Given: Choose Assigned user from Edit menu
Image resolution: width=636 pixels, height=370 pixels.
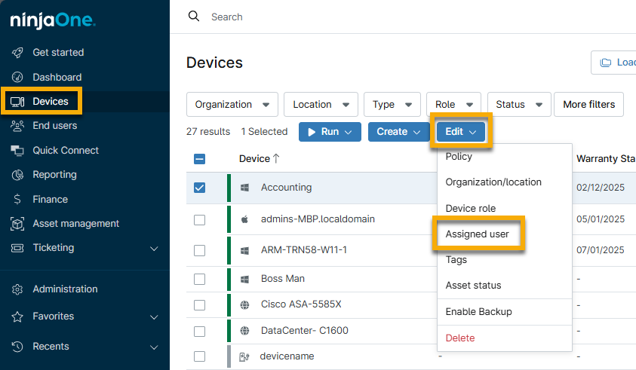Looking at the screenshot, I should (x=477, y=234).
